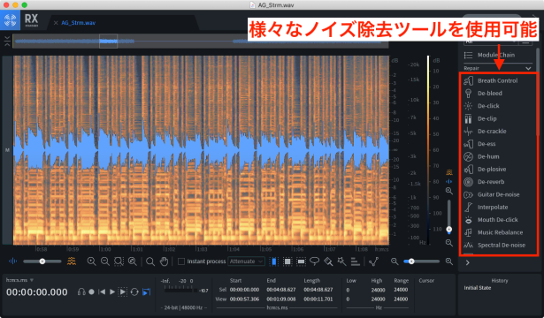Select the hand grab tool
The width and height of the screenshot is (544, 318).
(x=164, y=261)
